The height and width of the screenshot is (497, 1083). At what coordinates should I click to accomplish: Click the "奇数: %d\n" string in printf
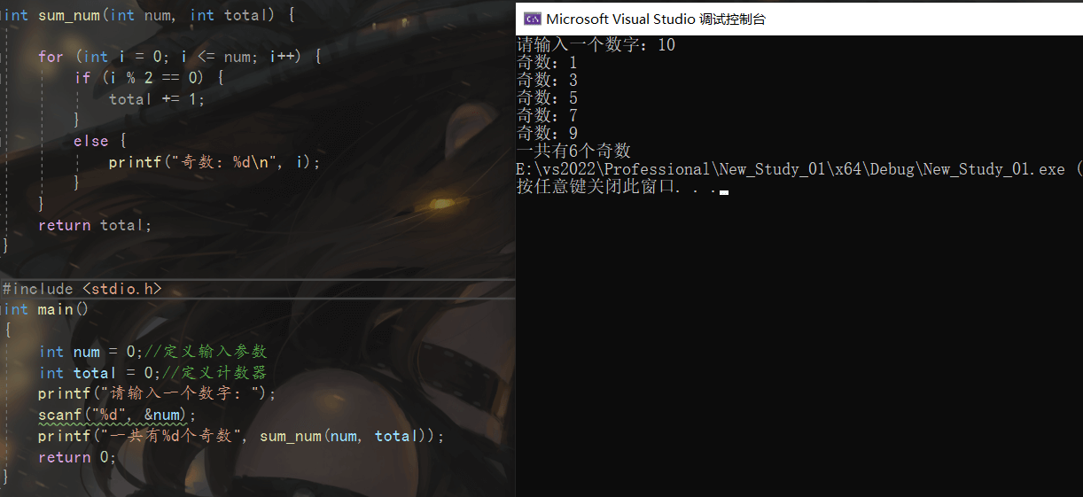coord(234,162)
